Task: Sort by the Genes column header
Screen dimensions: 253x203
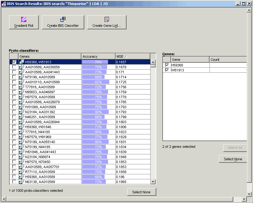Action: coord(50,56)
